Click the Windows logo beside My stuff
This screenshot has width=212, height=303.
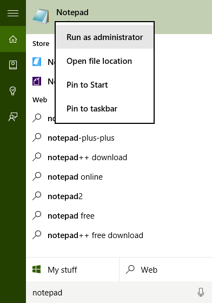click(x=36, y=269)
